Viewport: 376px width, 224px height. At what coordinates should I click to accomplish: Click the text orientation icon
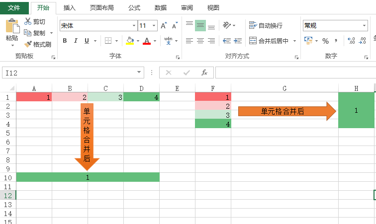coord(227,25)
